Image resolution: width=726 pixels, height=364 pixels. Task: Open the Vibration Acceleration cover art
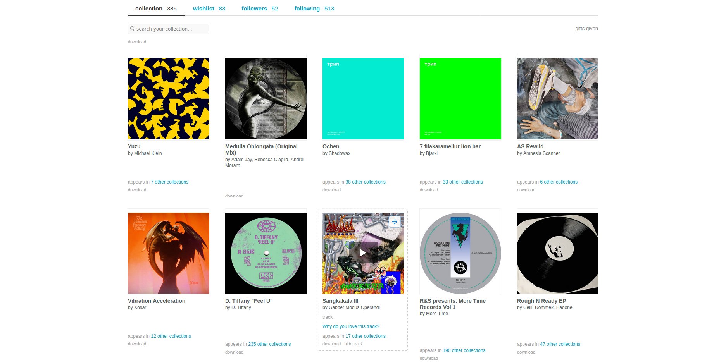coord(169,253)
